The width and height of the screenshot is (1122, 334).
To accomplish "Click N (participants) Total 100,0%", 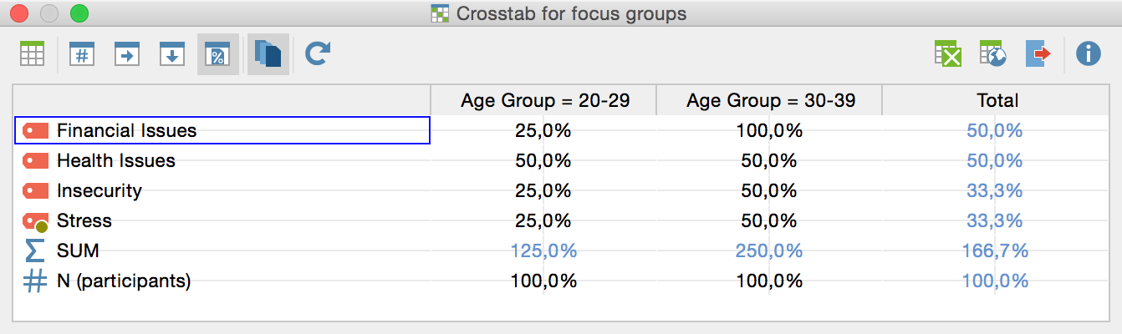I will [995, 281].
